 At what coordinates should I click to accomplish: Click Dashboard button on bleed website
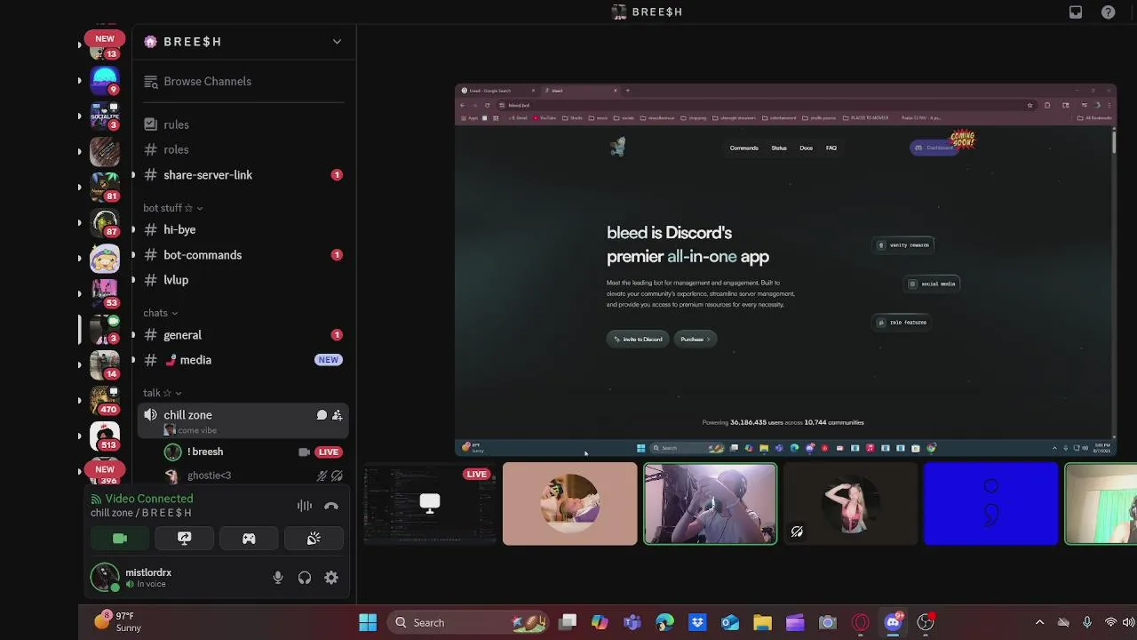(934, 148)
